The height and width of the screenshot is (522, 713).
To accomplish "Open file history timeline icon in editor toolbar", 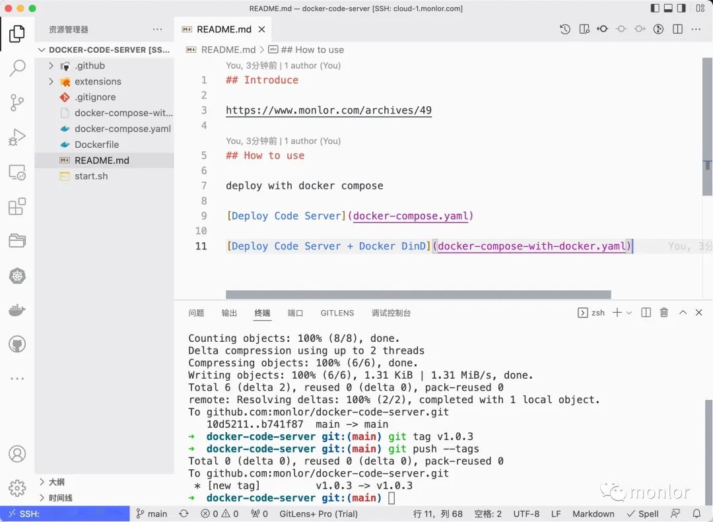I will pos(565,30).
